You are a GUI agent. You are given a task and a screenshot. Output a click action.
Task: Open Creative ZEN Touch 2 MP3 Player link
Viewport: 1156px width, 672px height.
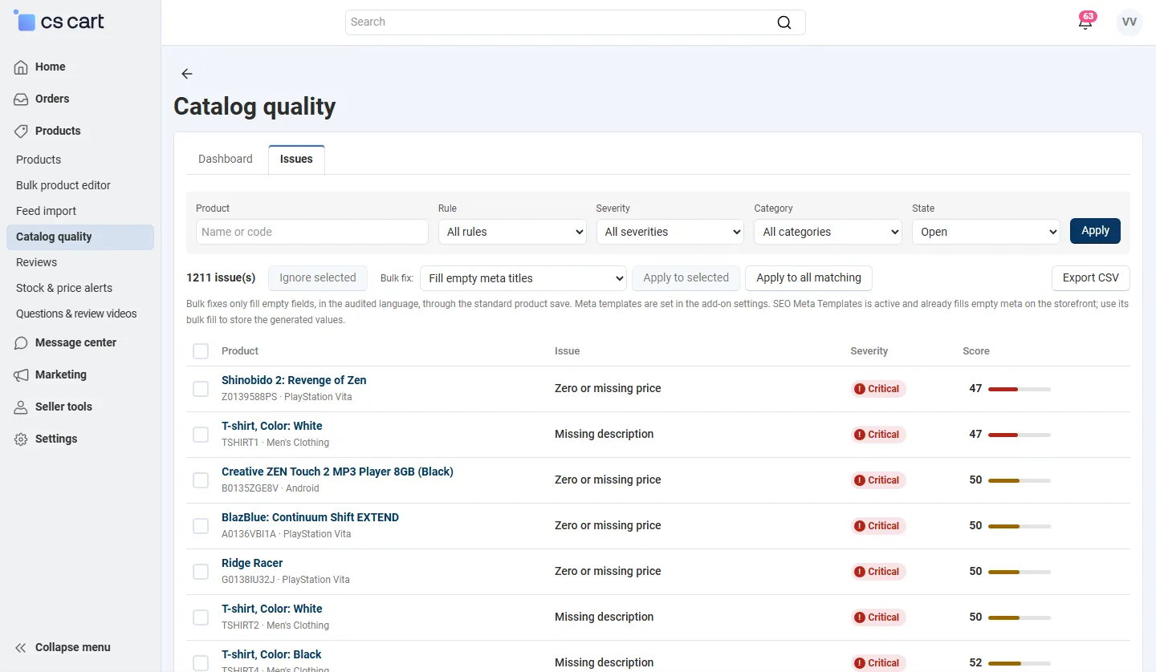coord(337,472)
